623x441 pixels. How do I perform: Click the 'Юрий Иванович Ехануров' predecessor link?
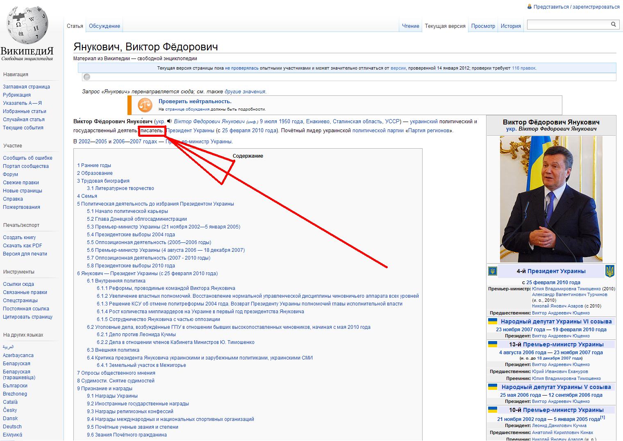tap(560, 371)
